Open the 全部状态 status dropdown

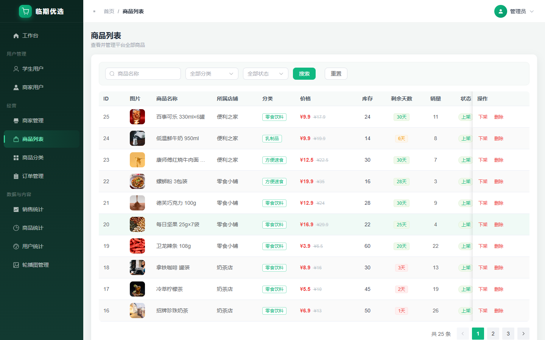coord(266,74)
